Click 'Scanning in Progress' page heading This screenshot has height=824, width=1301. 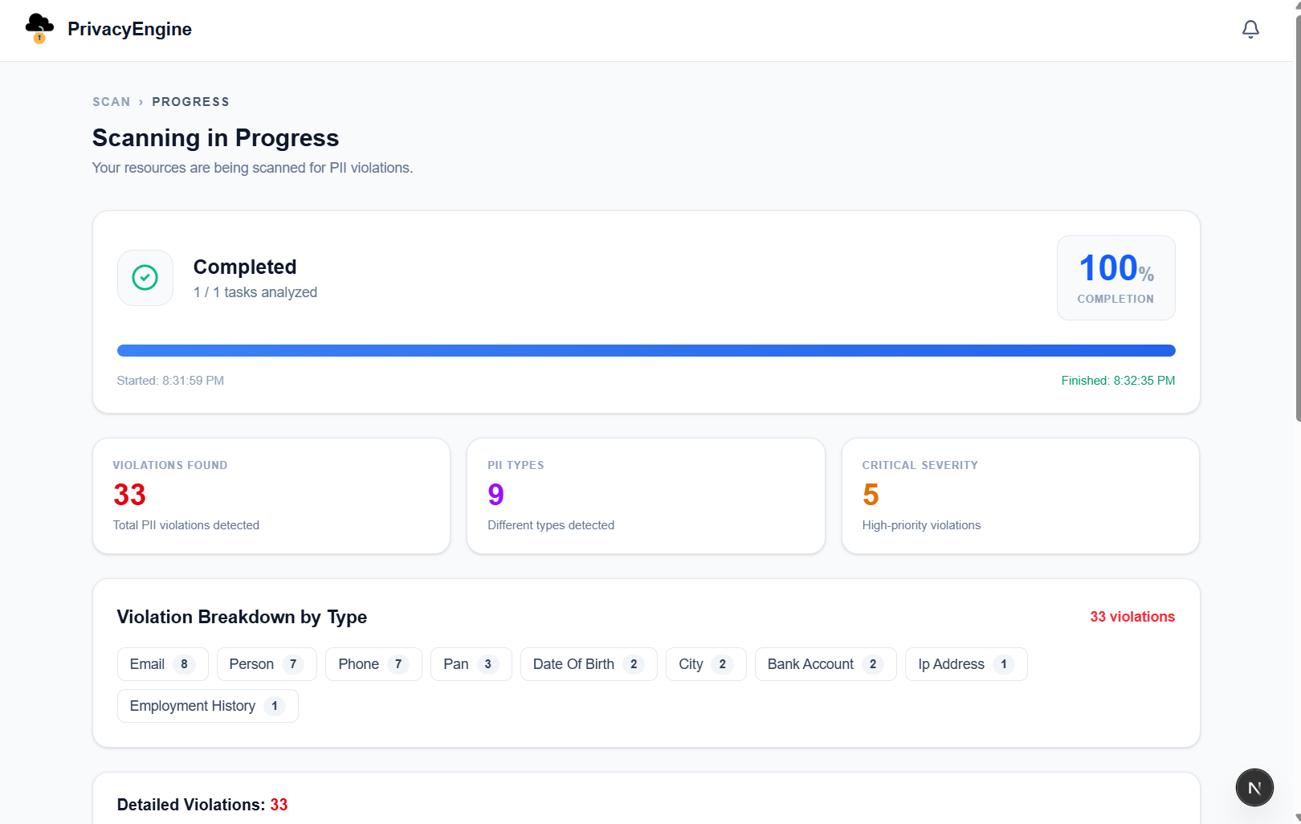tap(215, 138)
